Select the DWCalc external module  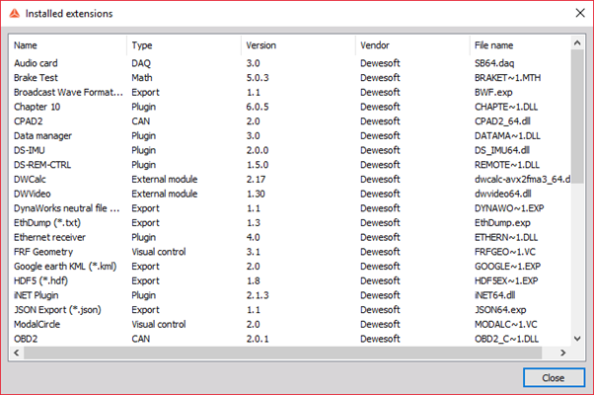pyautogui.click(x=290, y=180)
